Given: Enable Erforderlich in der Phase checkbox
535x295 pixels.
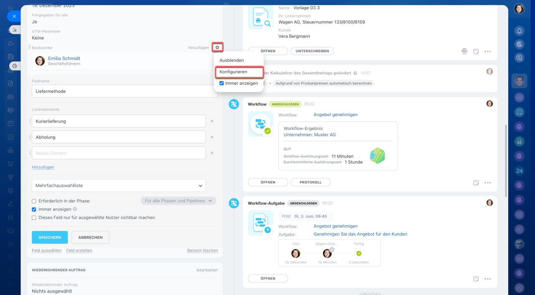Looking at the screenshot, I should (34, 201).
